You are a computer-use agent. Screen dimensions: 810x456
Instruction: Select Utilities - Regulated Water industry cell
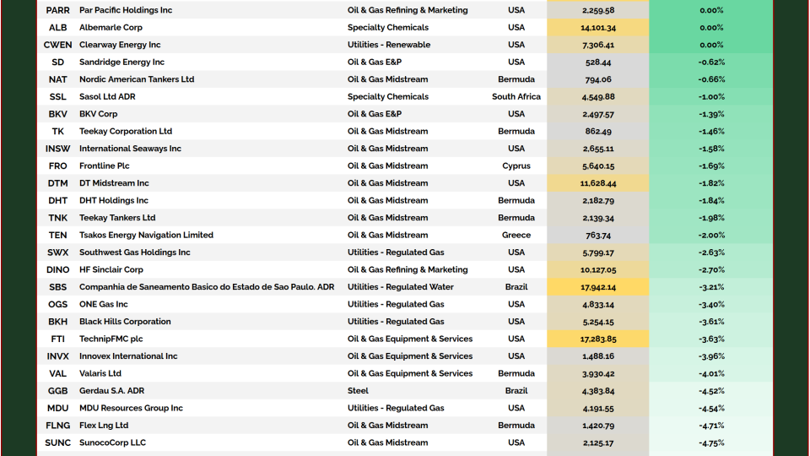tap(400, 287)
